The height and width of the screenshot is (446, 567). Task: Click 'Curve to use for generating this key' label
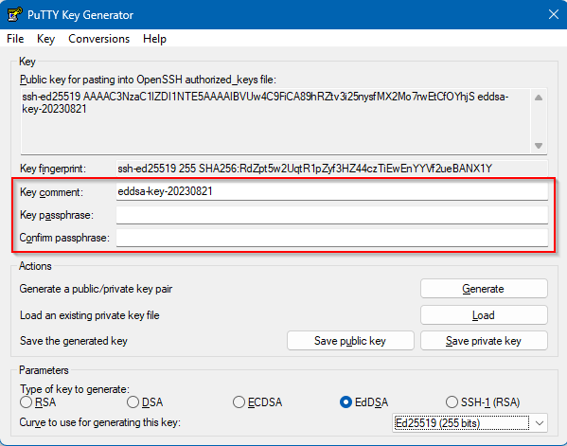tap(99, 422)
